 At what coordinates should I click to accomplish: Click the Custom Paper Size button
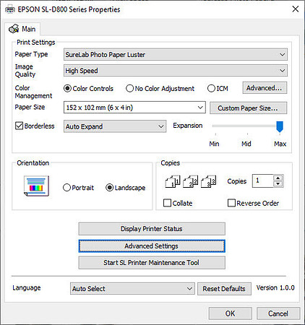248,108
